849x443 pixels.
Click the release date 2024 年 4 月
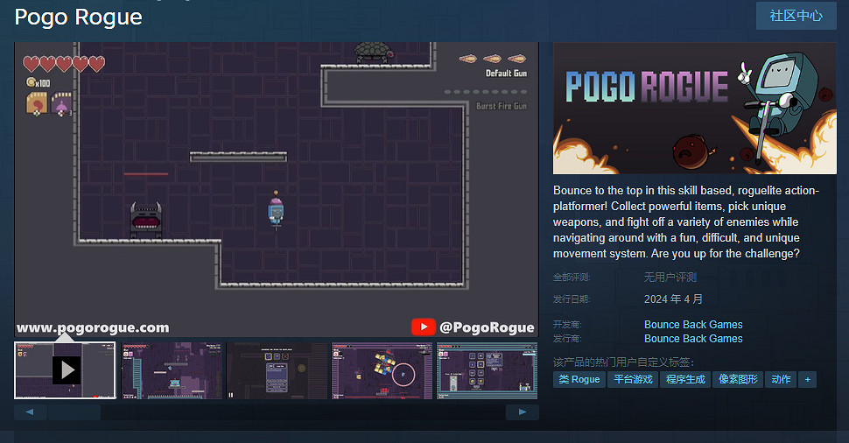(x=673, y=299)
